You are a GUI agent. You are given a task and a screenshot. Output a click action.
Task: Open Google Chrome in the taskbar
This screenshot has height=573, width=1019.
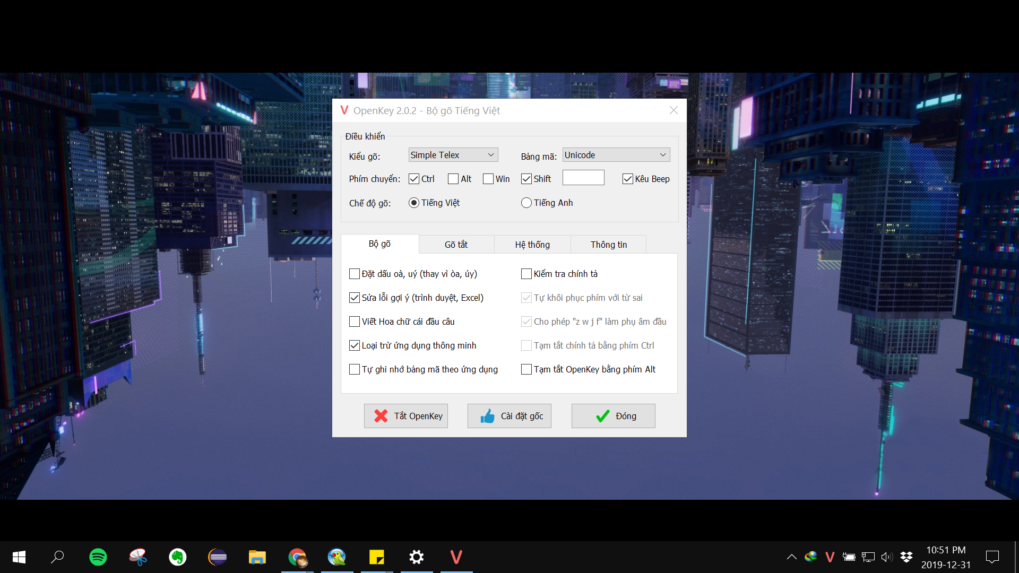tap(297, 557)
